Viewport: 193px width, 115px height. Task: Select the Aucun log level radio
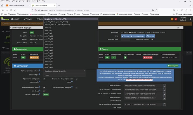pos(122,32)
